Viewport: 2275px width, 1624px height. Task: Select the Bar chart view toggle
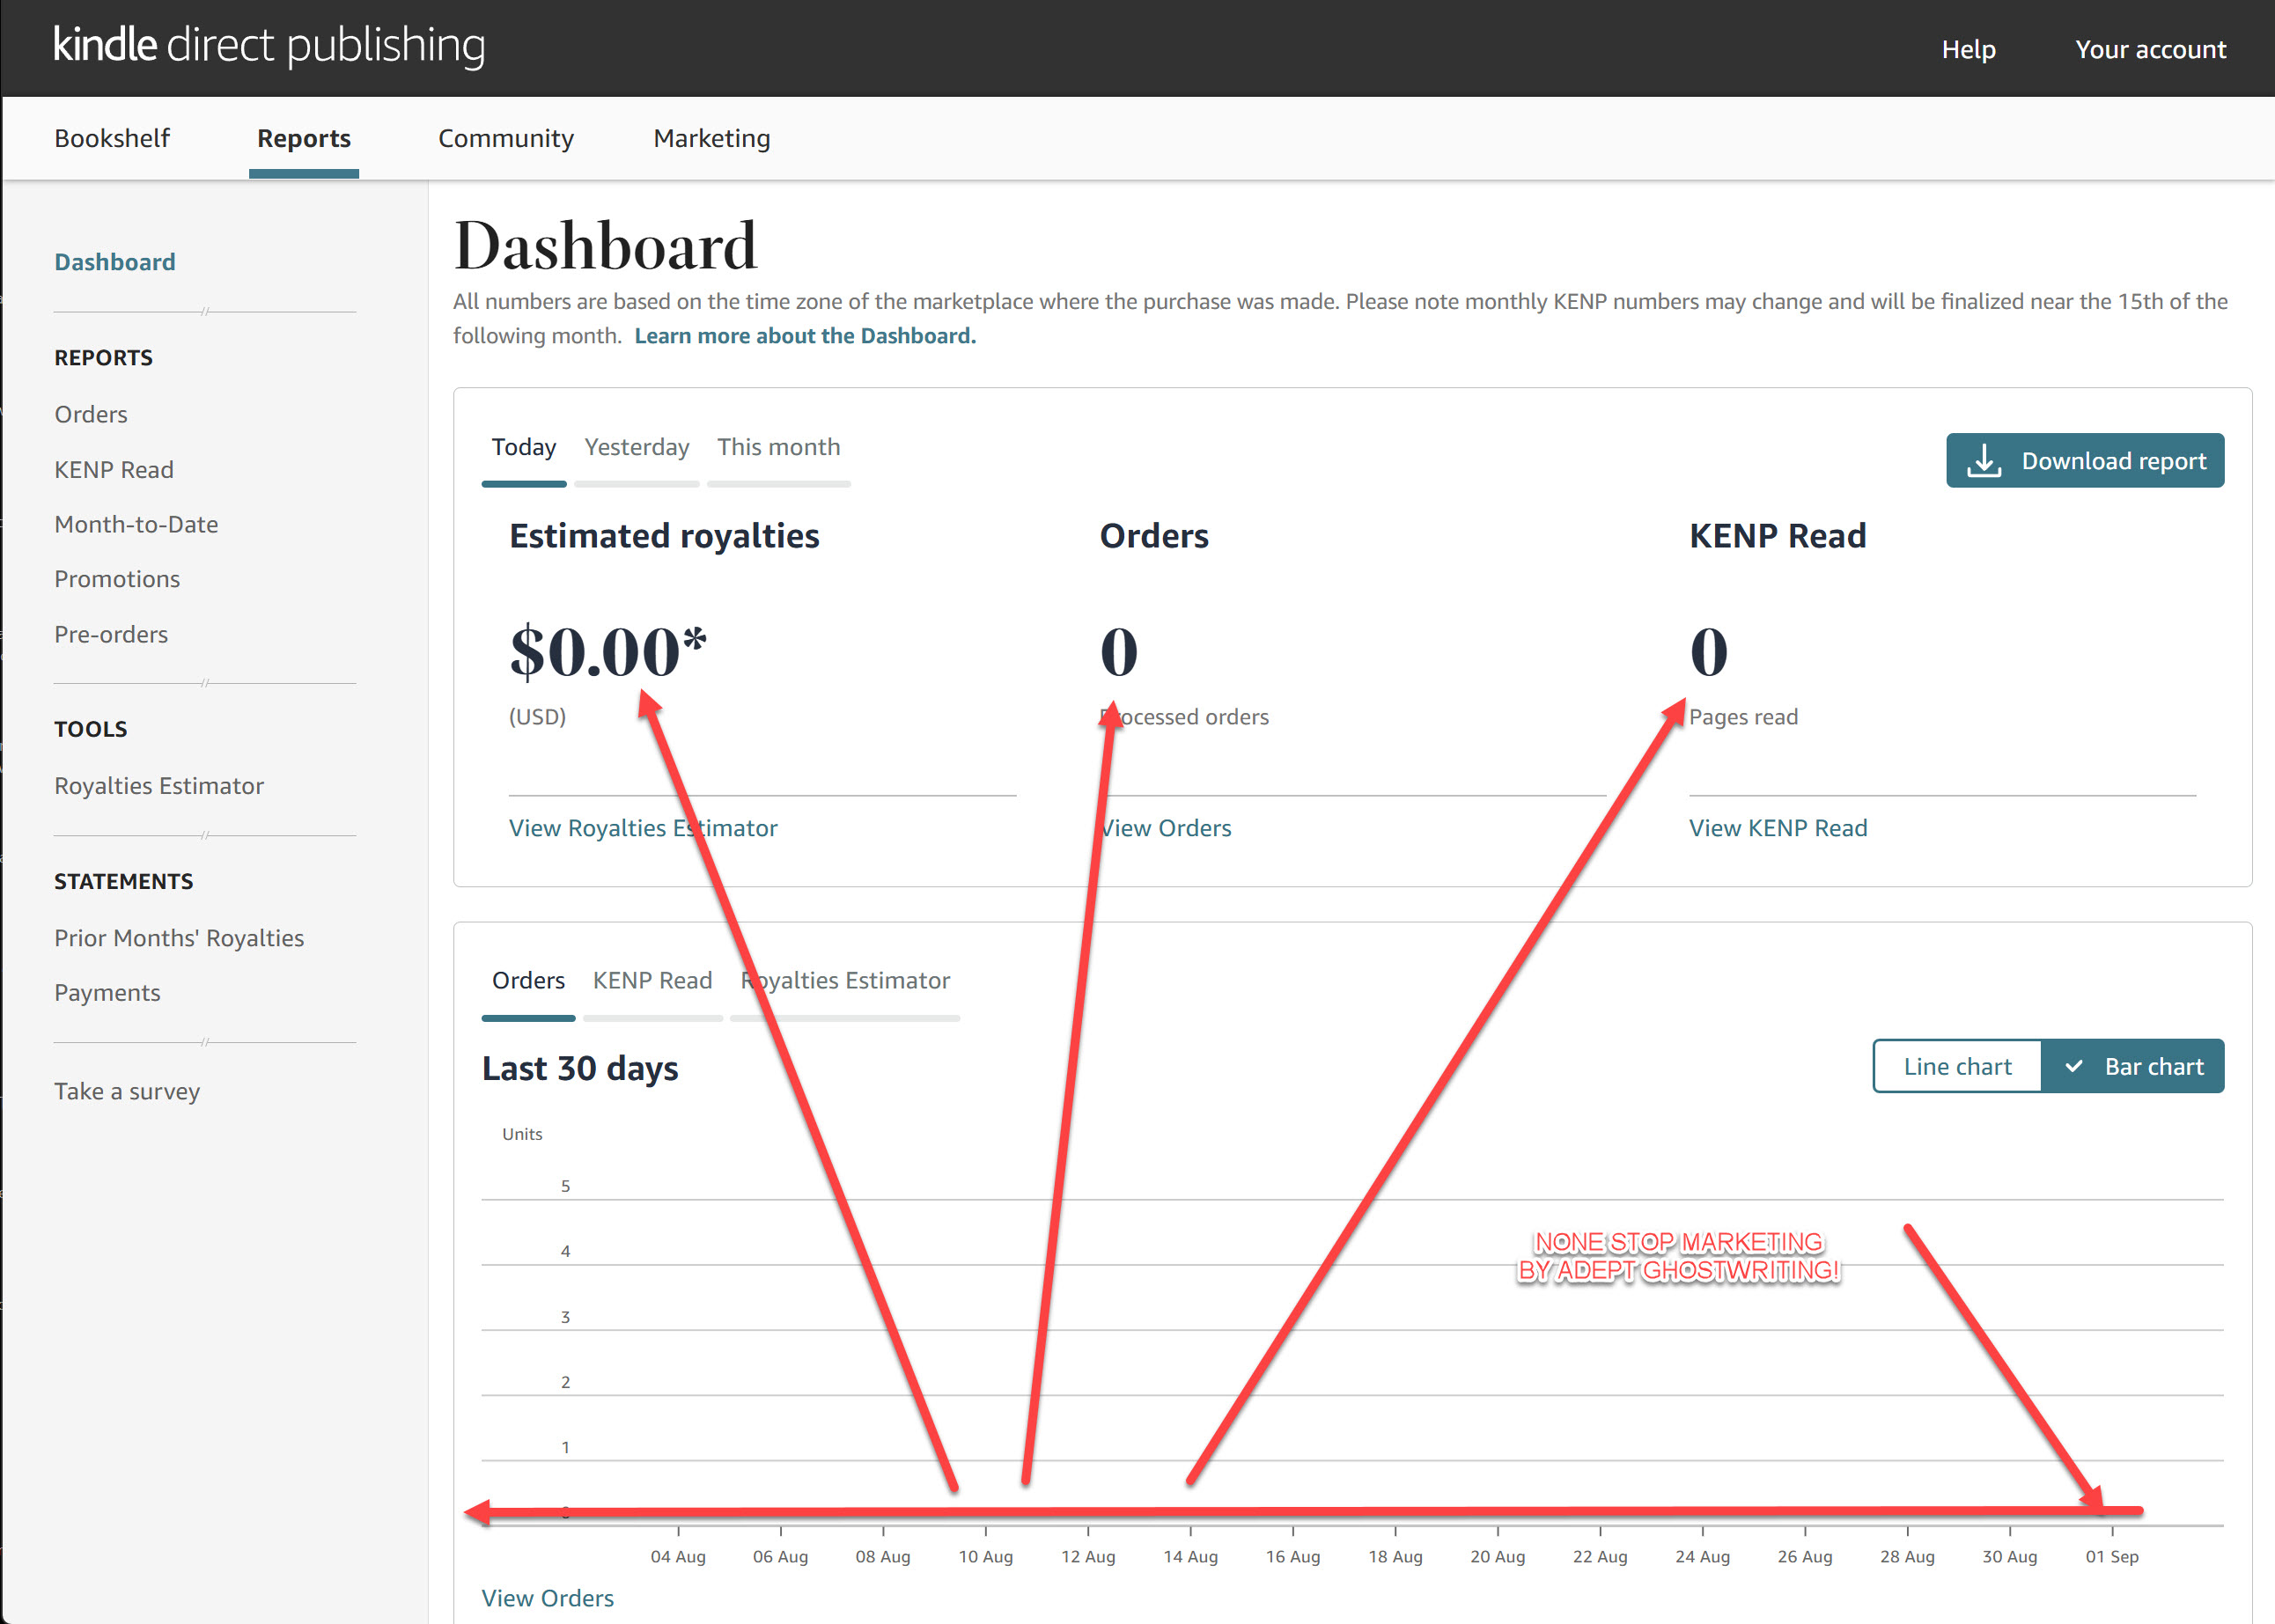[2133, 1067]
